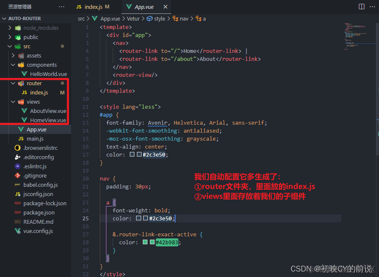Collapse the components folder
379x277 pixels.
[x=13, y=65]
